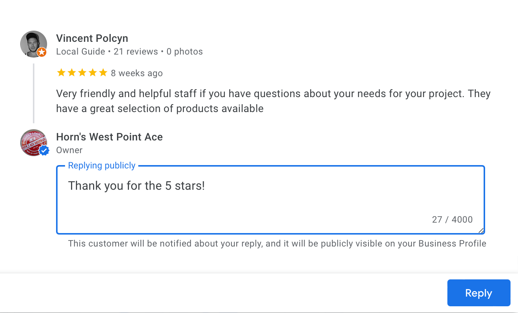Click the "Local Guide • 21 reviews" info
518x313 pixels.
(107, 52)
